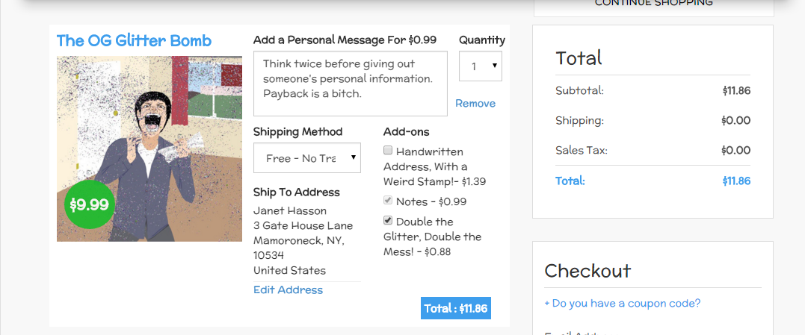Click the Subtotal $11.86 amount
The height and width of the screenshot is (335, 805).
(x=735, y=91)
